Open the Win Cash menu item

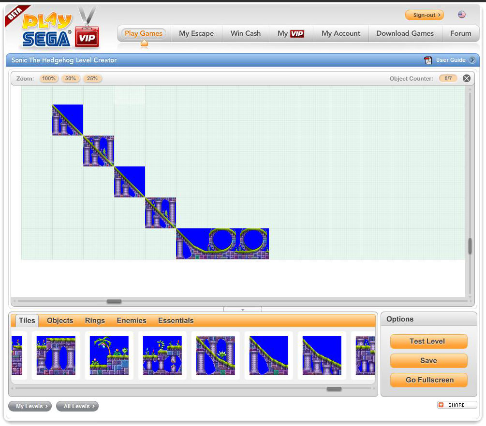coord(245,33)
